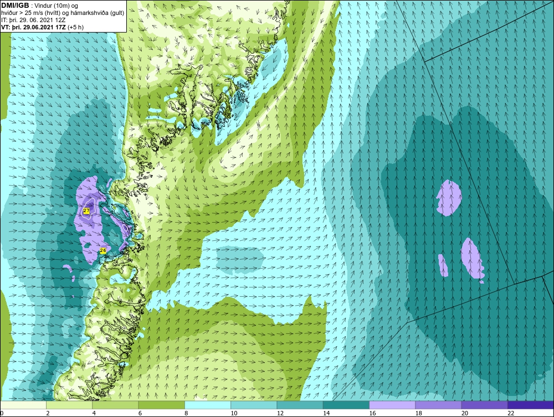Click the legend scale value 16
Image resolution: width=554 pixels, height=417 pixels.
pos(372,414)
